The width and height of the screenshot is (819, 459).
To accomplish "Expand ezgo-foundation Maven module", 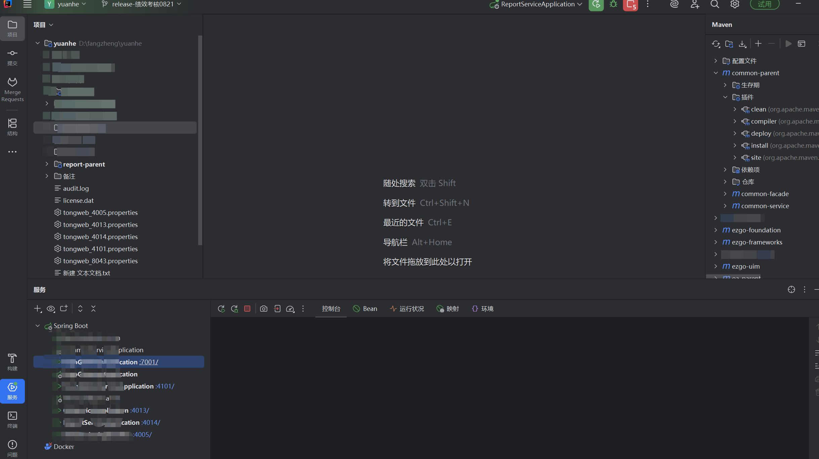I will tap(716, 230).
